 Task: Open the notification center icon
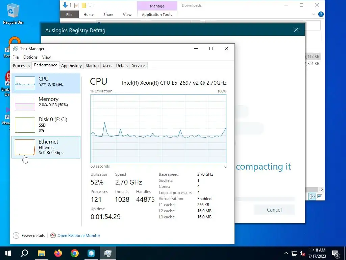tap(336, 253)
